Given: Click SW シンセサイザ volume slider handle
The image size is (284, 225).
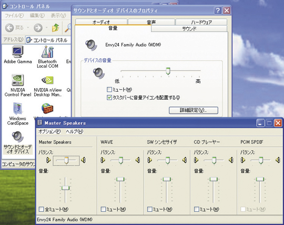Looking at the screenshot, I should [x=167, y=179].
